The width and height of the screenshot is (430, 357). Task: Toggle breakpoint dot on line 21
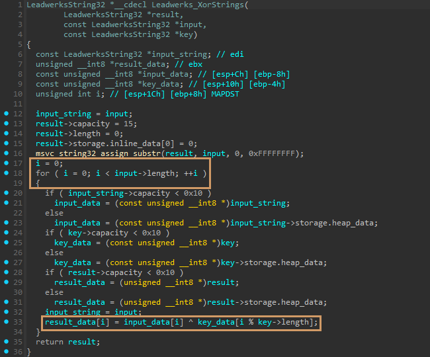(7, 202)
